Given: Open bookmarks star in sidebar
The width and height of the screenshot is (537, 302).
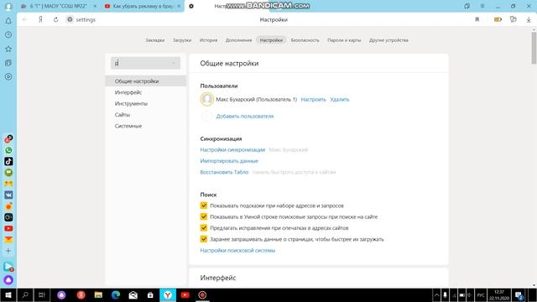Looking at the screenshot, I should point(8,49).
